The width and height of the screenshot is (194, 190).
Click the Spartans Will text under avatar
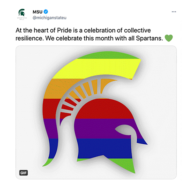(22, 19)
